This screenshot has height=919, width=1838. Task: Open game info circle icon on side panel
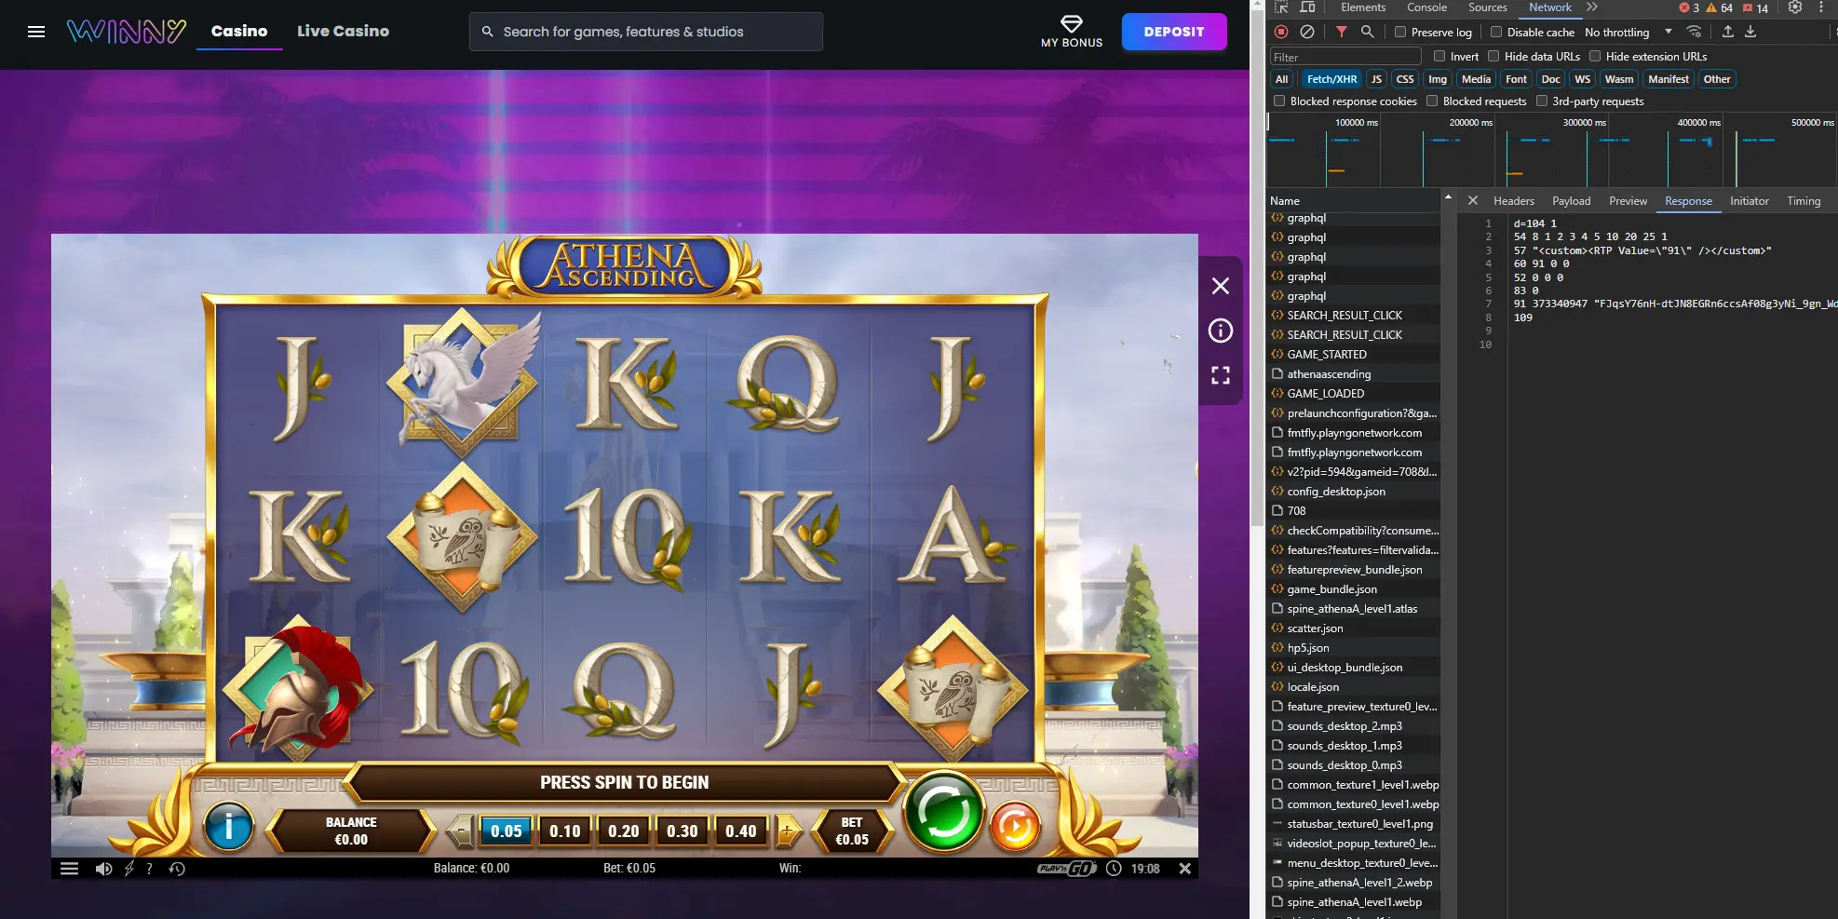(x=1221, y=331)
